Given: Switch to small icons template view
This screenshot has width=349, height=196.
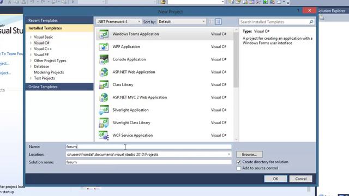Looking at the screenshot, I should 211,22.
